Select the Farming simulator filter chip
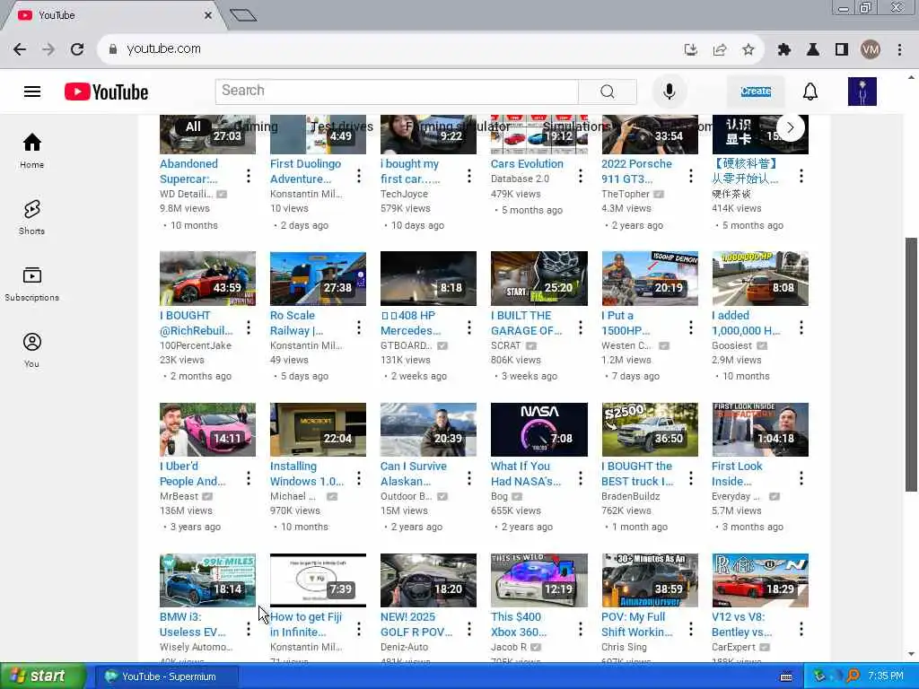Screen dimensions: 919x689 [x=457, y=126]
